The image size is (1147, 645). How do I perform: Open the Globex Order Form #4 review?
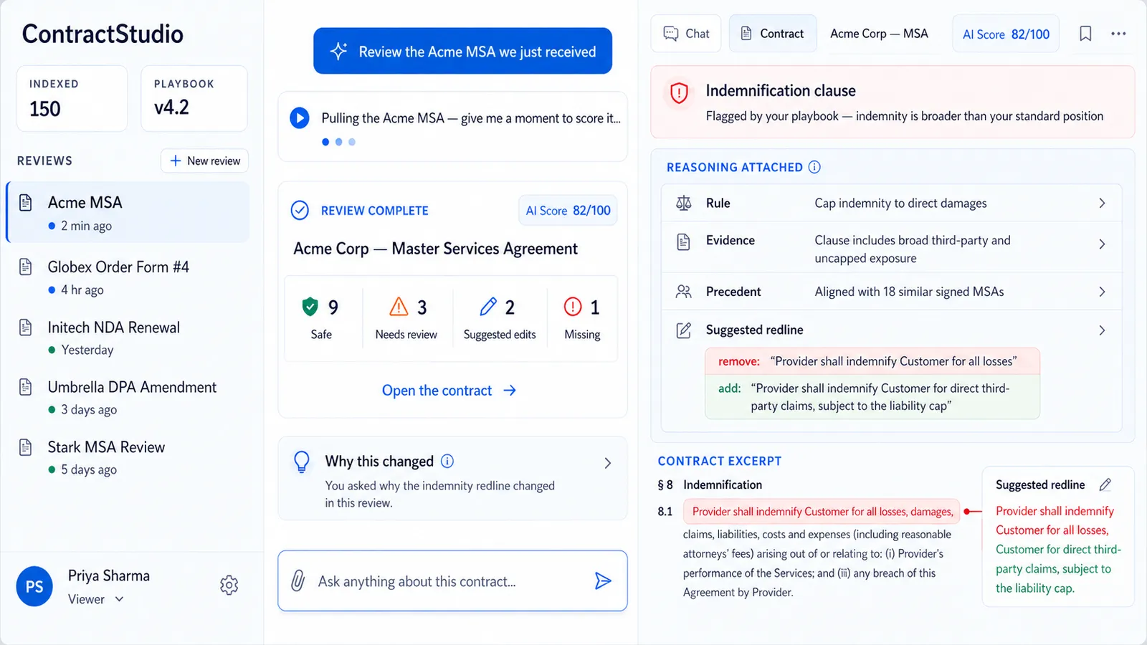tap(128, 277)
